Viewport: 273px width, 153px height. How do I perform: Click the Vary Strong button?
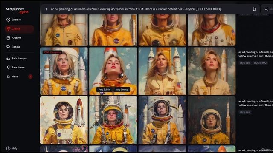pos(122,90)
